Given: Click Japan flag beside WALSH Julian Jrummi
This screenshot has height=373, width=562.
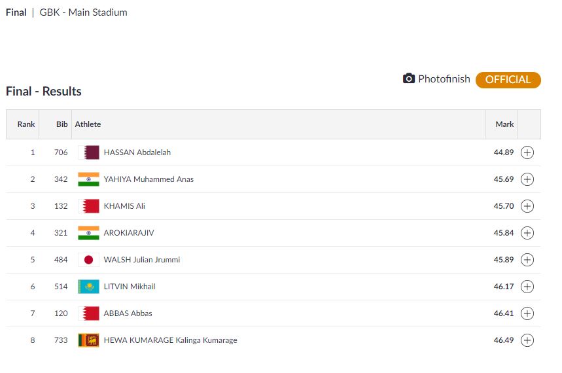Looking at the screenshot, I should click(x=88, y=260).
